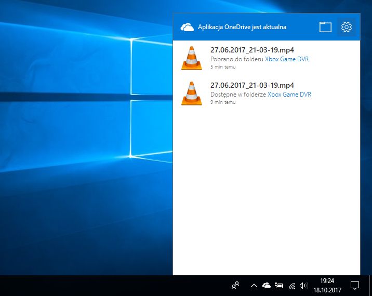Click 'Aplikacja OneDrive jest aktualna' status text
The image size is (372, 296).
[242, 27]
